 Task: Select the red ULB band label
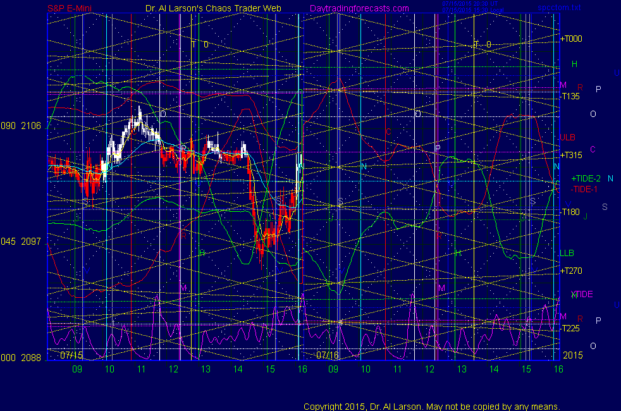pyautogui.click(x=567, y=137)
